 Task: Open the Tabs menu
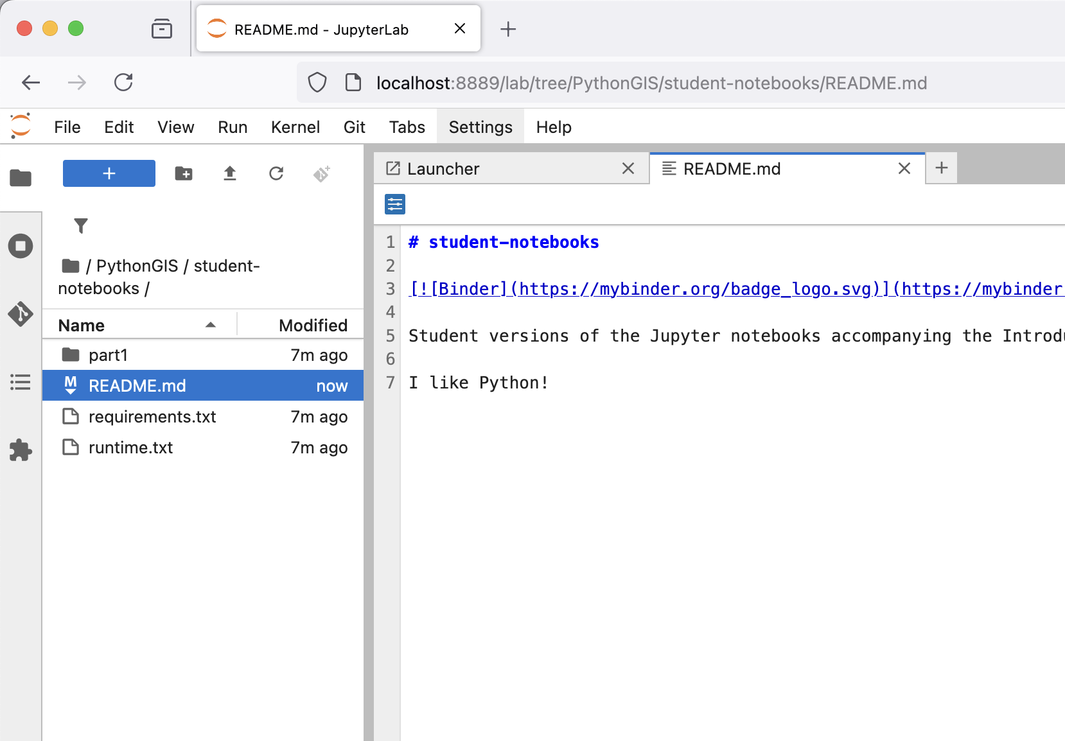pos(407,127)
